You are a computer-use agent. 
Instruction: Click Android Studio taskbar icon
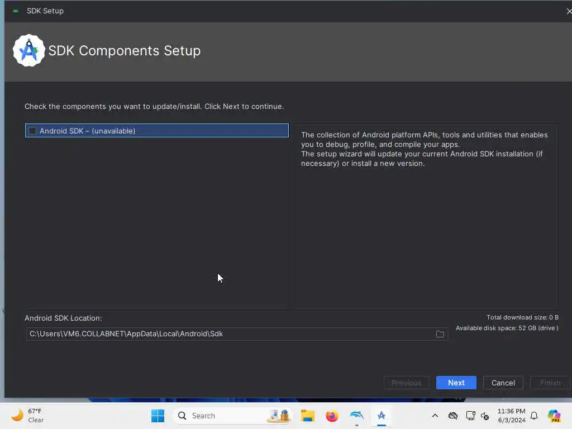click(381, 416)
